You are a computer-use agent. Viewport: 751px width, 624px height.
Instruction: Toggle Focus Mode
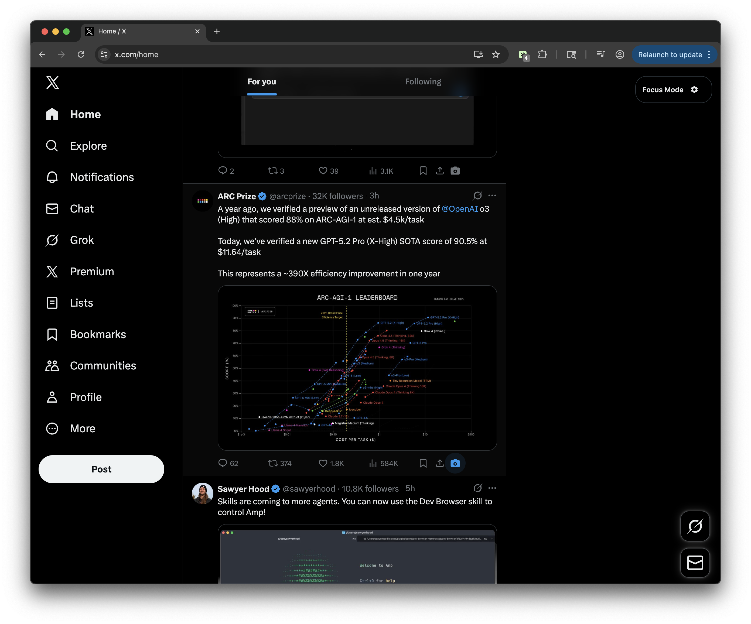point(673,90)
